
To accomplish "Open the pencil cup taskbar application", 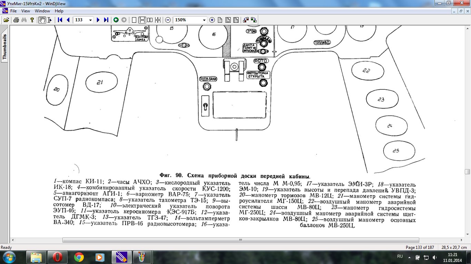I will click(142, 257).
